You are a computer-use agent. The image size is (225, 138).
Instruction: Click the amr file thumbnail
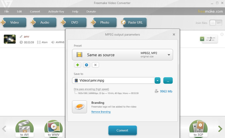pyautogui.click(x=10, y=39)
